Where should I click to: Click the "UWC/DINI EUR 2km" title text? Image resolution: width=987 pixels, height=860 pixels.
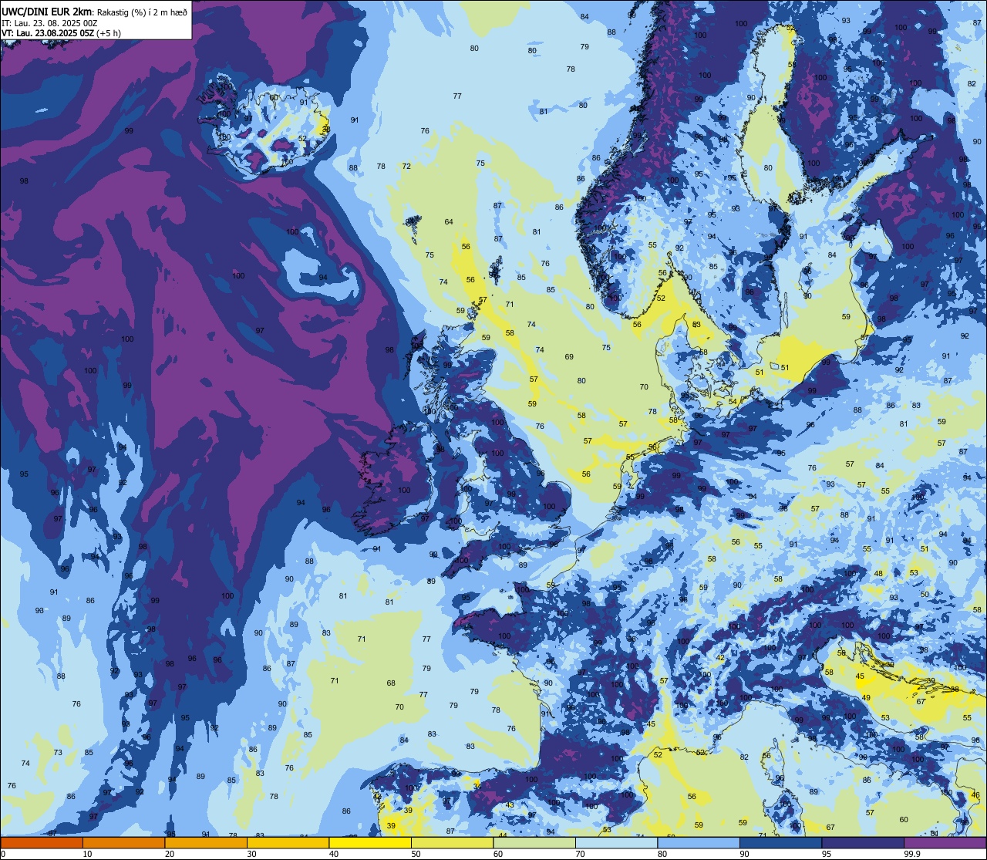(47, 11)
